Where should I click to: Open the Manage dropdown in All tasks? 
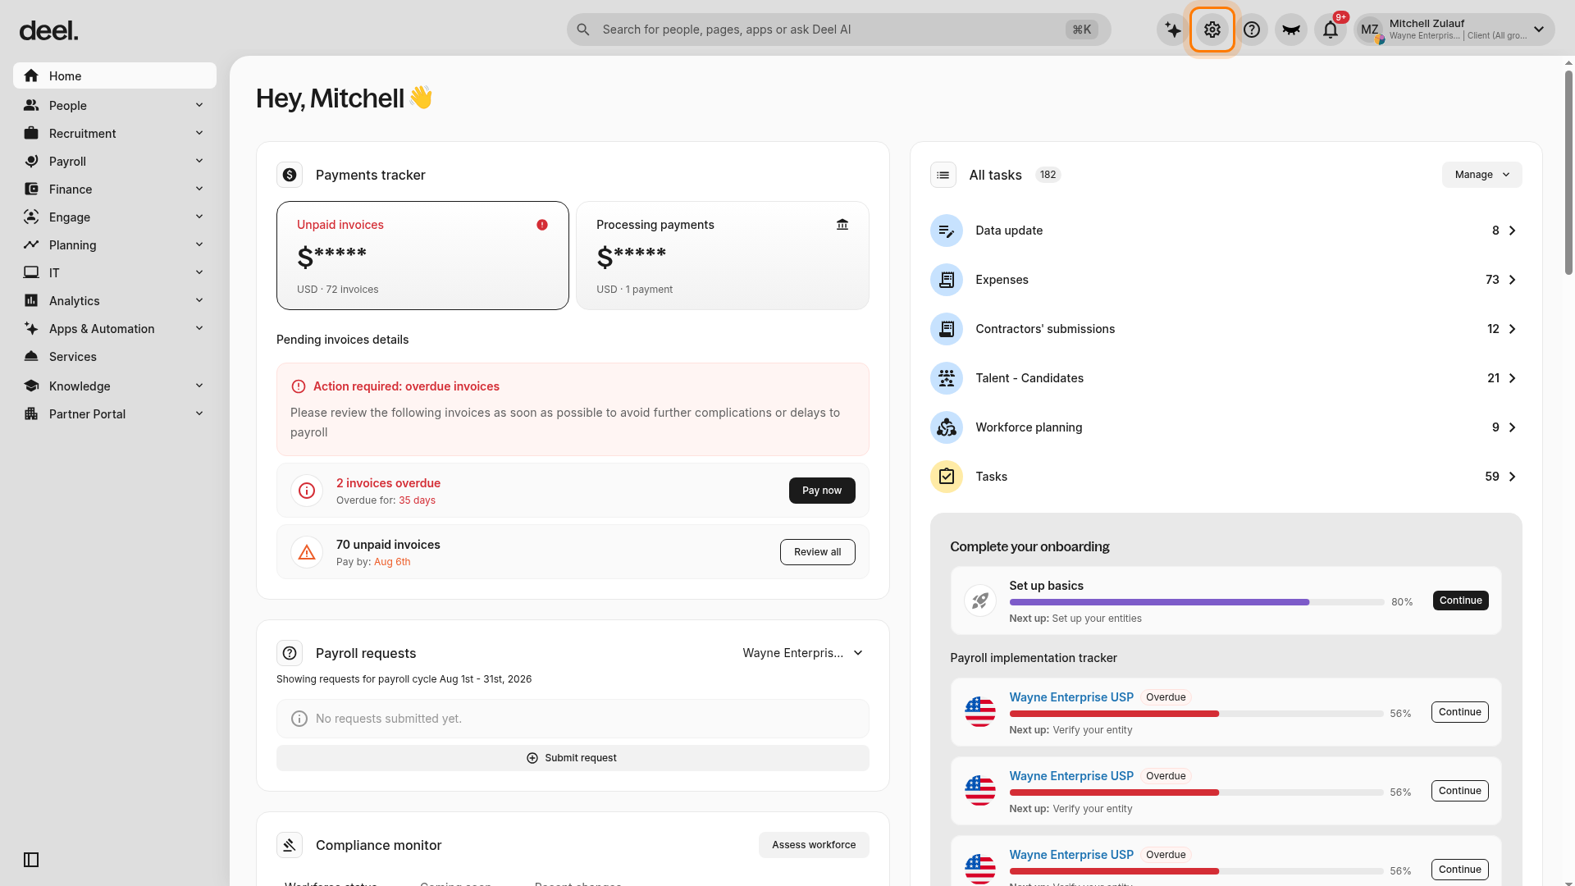click(1481, 175)
